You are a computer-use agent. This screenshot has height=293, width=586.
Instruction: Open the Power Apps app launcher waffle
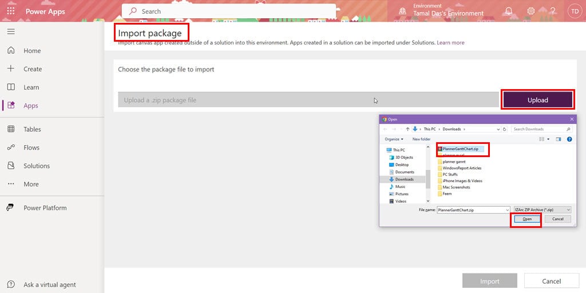tap(11, 11)
